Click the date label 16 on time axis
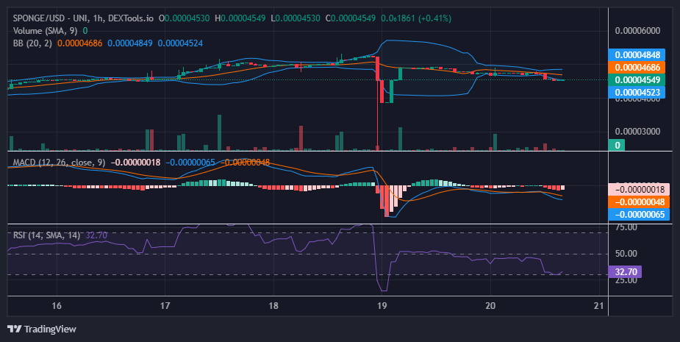Image resolution: width=680 pixels, height=342 pixels. 57,305
